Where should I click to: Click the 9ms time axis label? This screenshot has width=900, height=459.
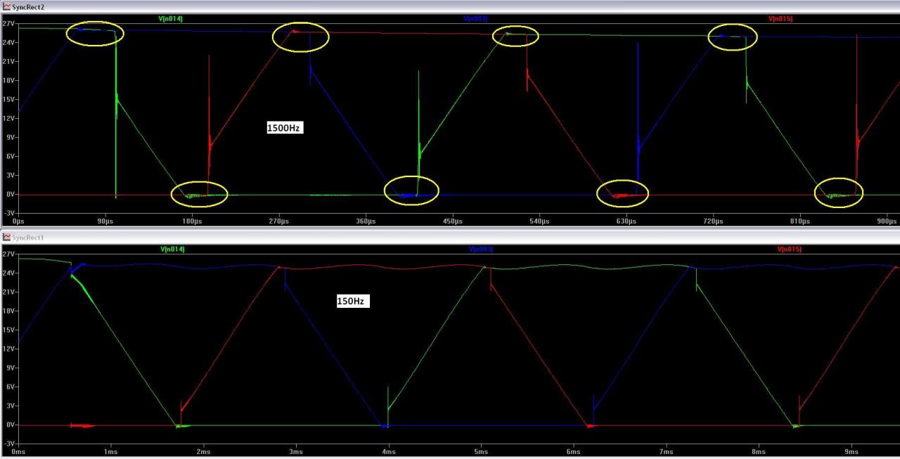[x=851, y=452]
